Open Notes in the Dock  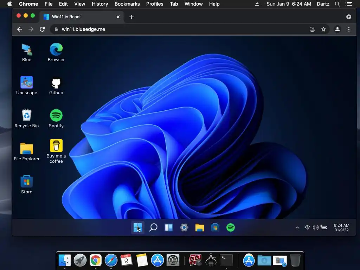click(142, 260)
